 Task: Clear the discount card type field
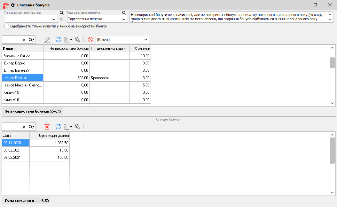click(x=62, y=19)
